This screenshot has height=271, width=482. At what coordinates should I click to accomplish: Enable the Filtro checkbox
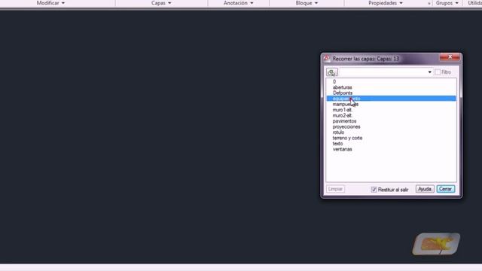[x=438, y=72]
